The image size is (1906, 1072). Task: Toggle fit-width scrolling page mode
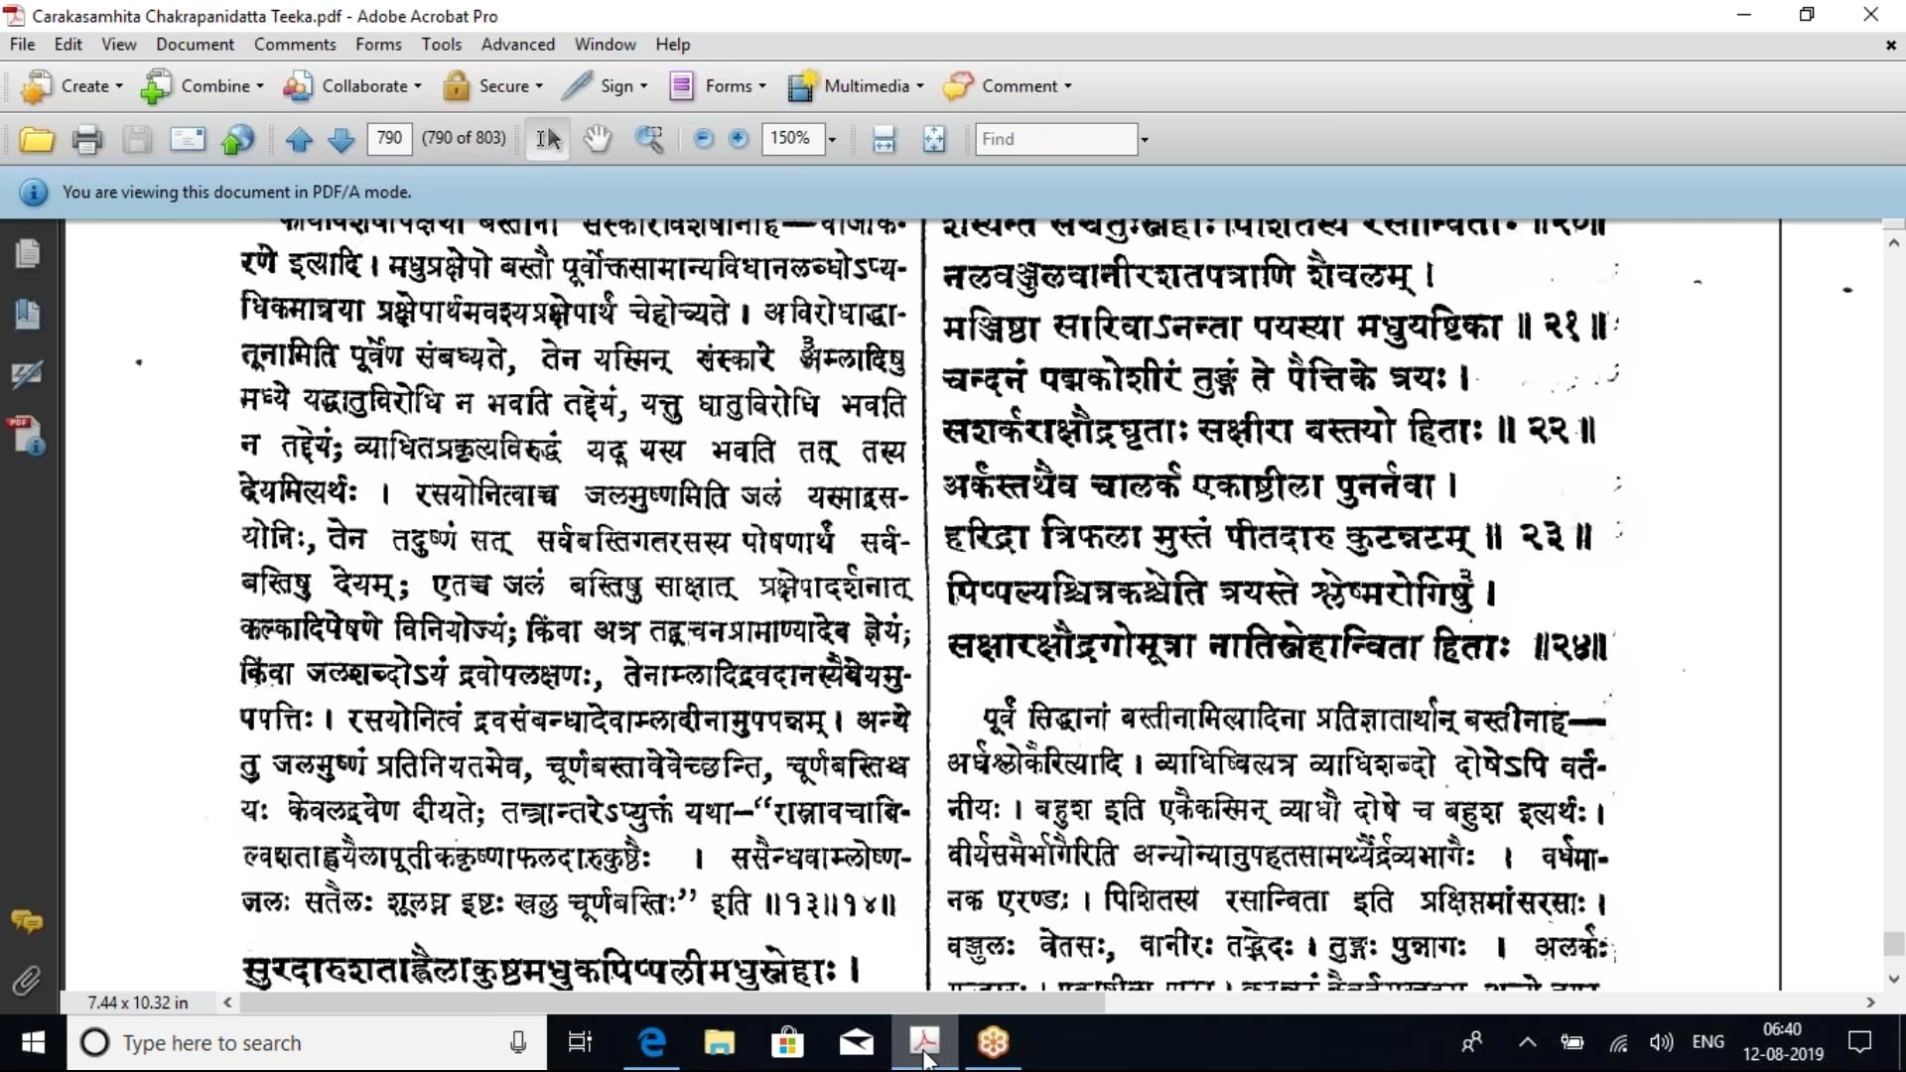(x=884, y=139)
